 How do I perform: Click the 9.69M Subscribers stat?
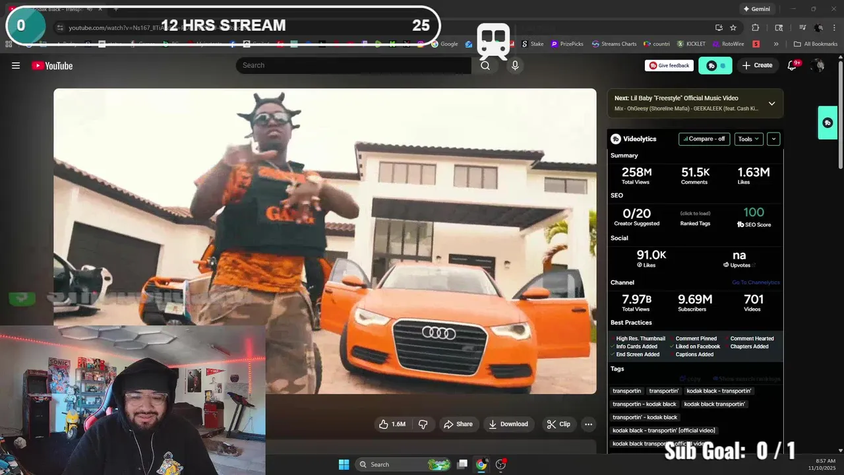pos(694,303)
